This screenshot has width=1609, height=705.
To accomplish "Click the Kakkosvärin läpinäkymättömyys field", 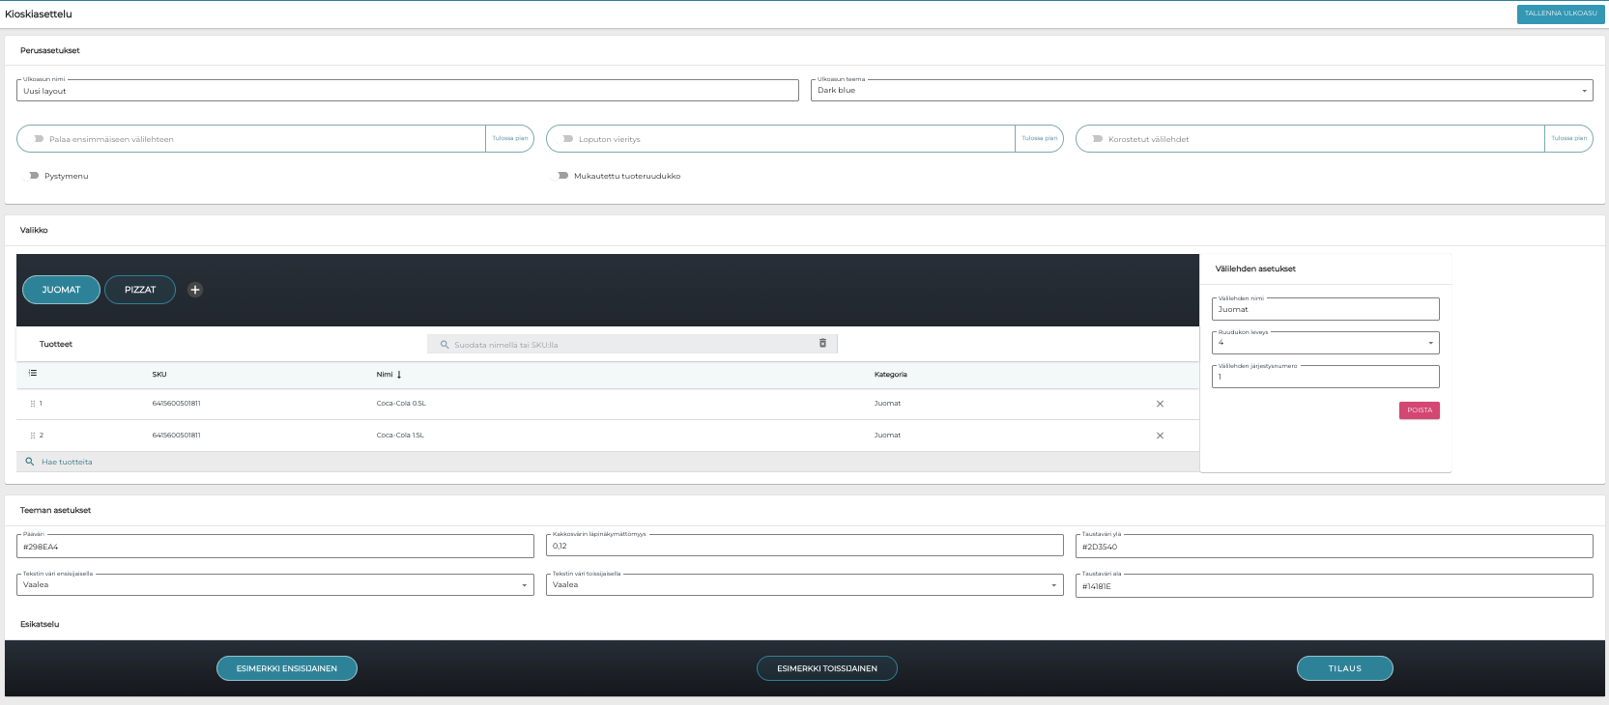I will click(805, 546).
